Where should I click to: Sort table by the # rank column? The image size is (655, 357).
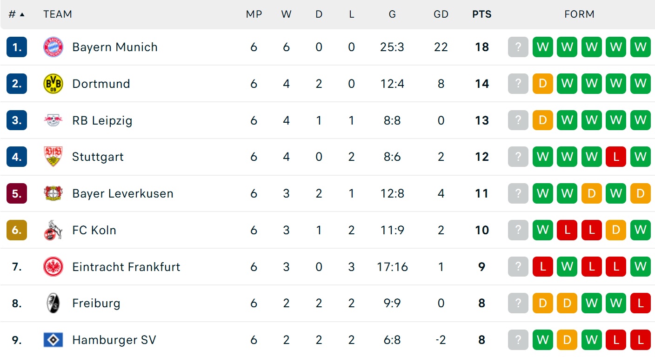[16, 14]
